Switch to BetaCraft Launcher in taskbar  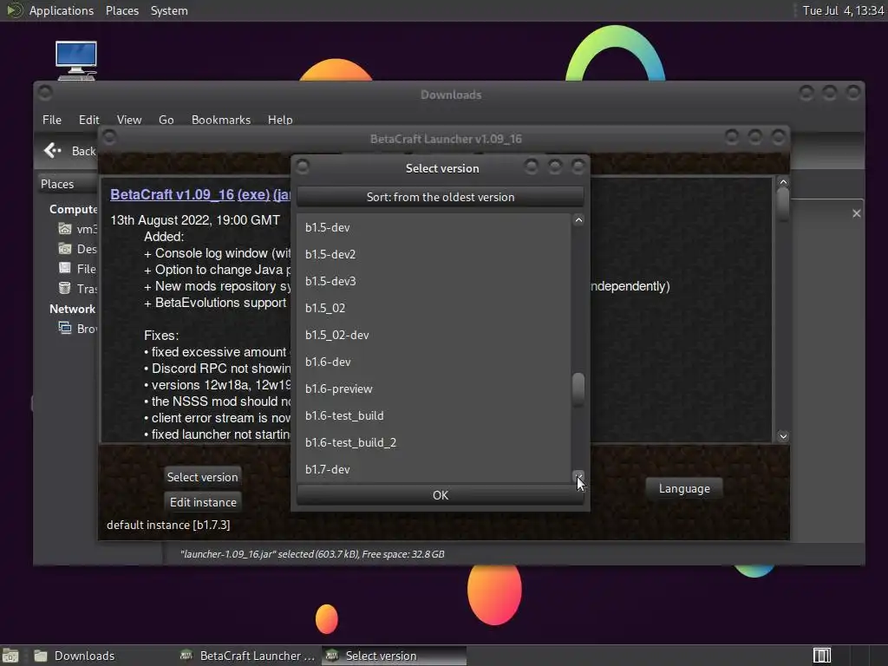[x=247, y=656]
